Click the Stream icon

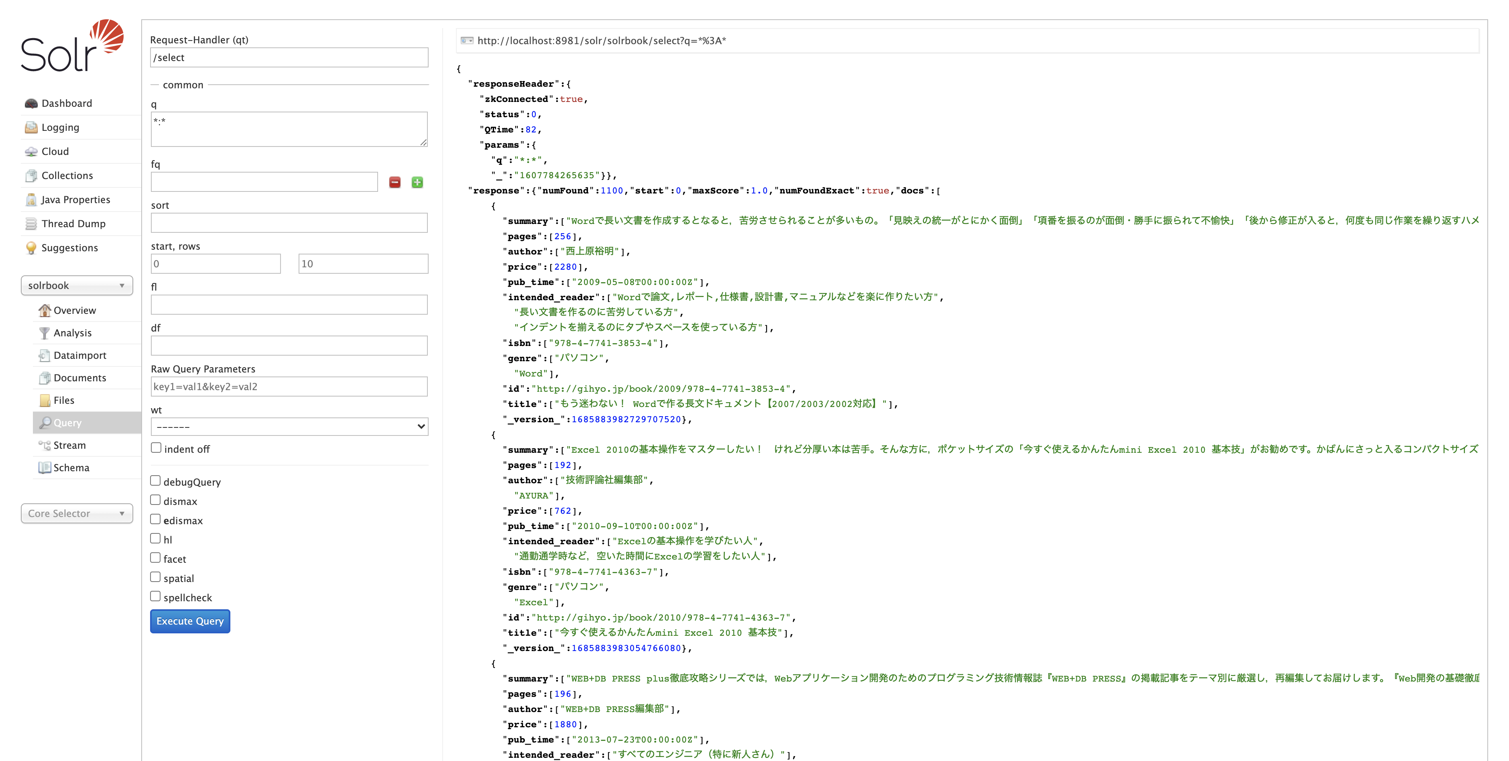pos(45,445)
